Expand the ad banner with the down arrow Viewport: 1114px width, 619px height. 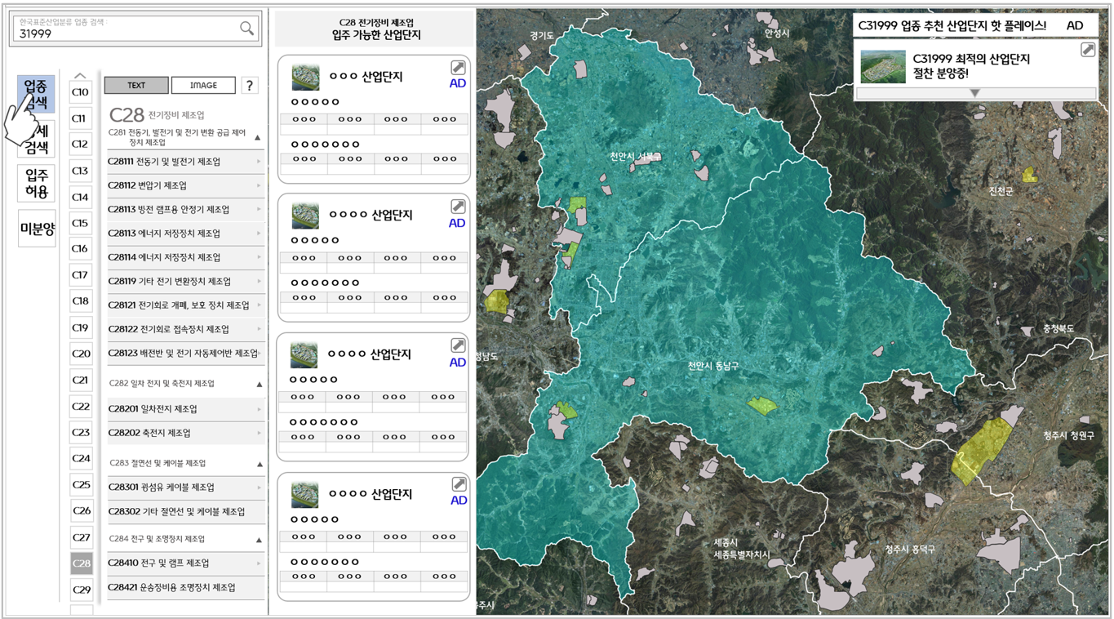click(974, 94)
